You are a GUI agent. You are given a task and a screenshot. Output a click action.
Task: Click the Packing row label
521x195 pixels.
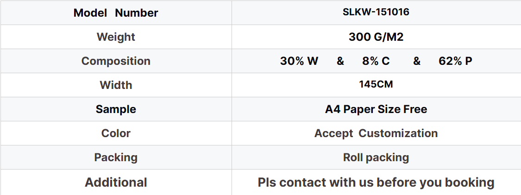click(116, 157)
